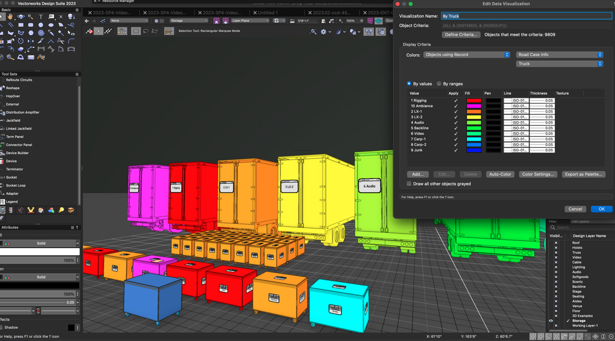Image resolution: width=615 pixels, height=341 pixels.
Task: Toggle Apply checkmark for 1 Rigging
Action: coord(456,101)
